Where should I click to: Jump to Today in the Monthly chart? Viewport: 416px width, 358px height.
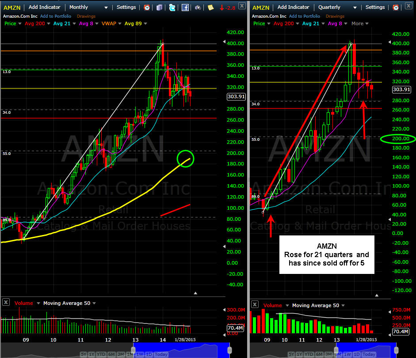click(x=161, y=354)
